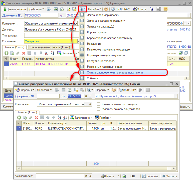193x180 pixels.
Task: Choose Снятие распределения заказов покупателя menu item
Action: [x=115, y=72]
